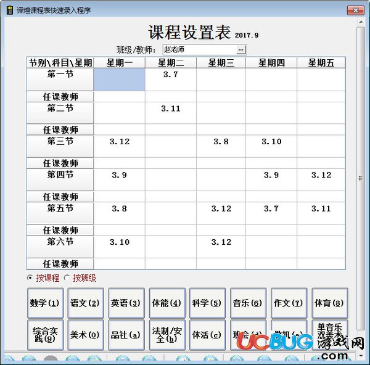Open the teacher picker ellipsis button

pyautogui.click(x=240, y=50)
